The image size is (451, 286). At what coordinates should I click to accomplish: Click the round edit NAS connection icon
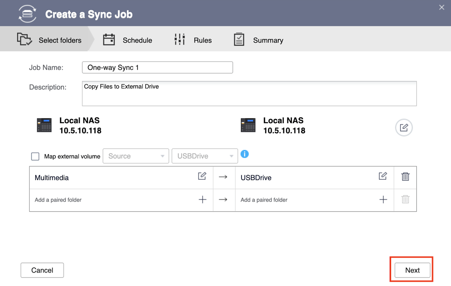point(404,128)
